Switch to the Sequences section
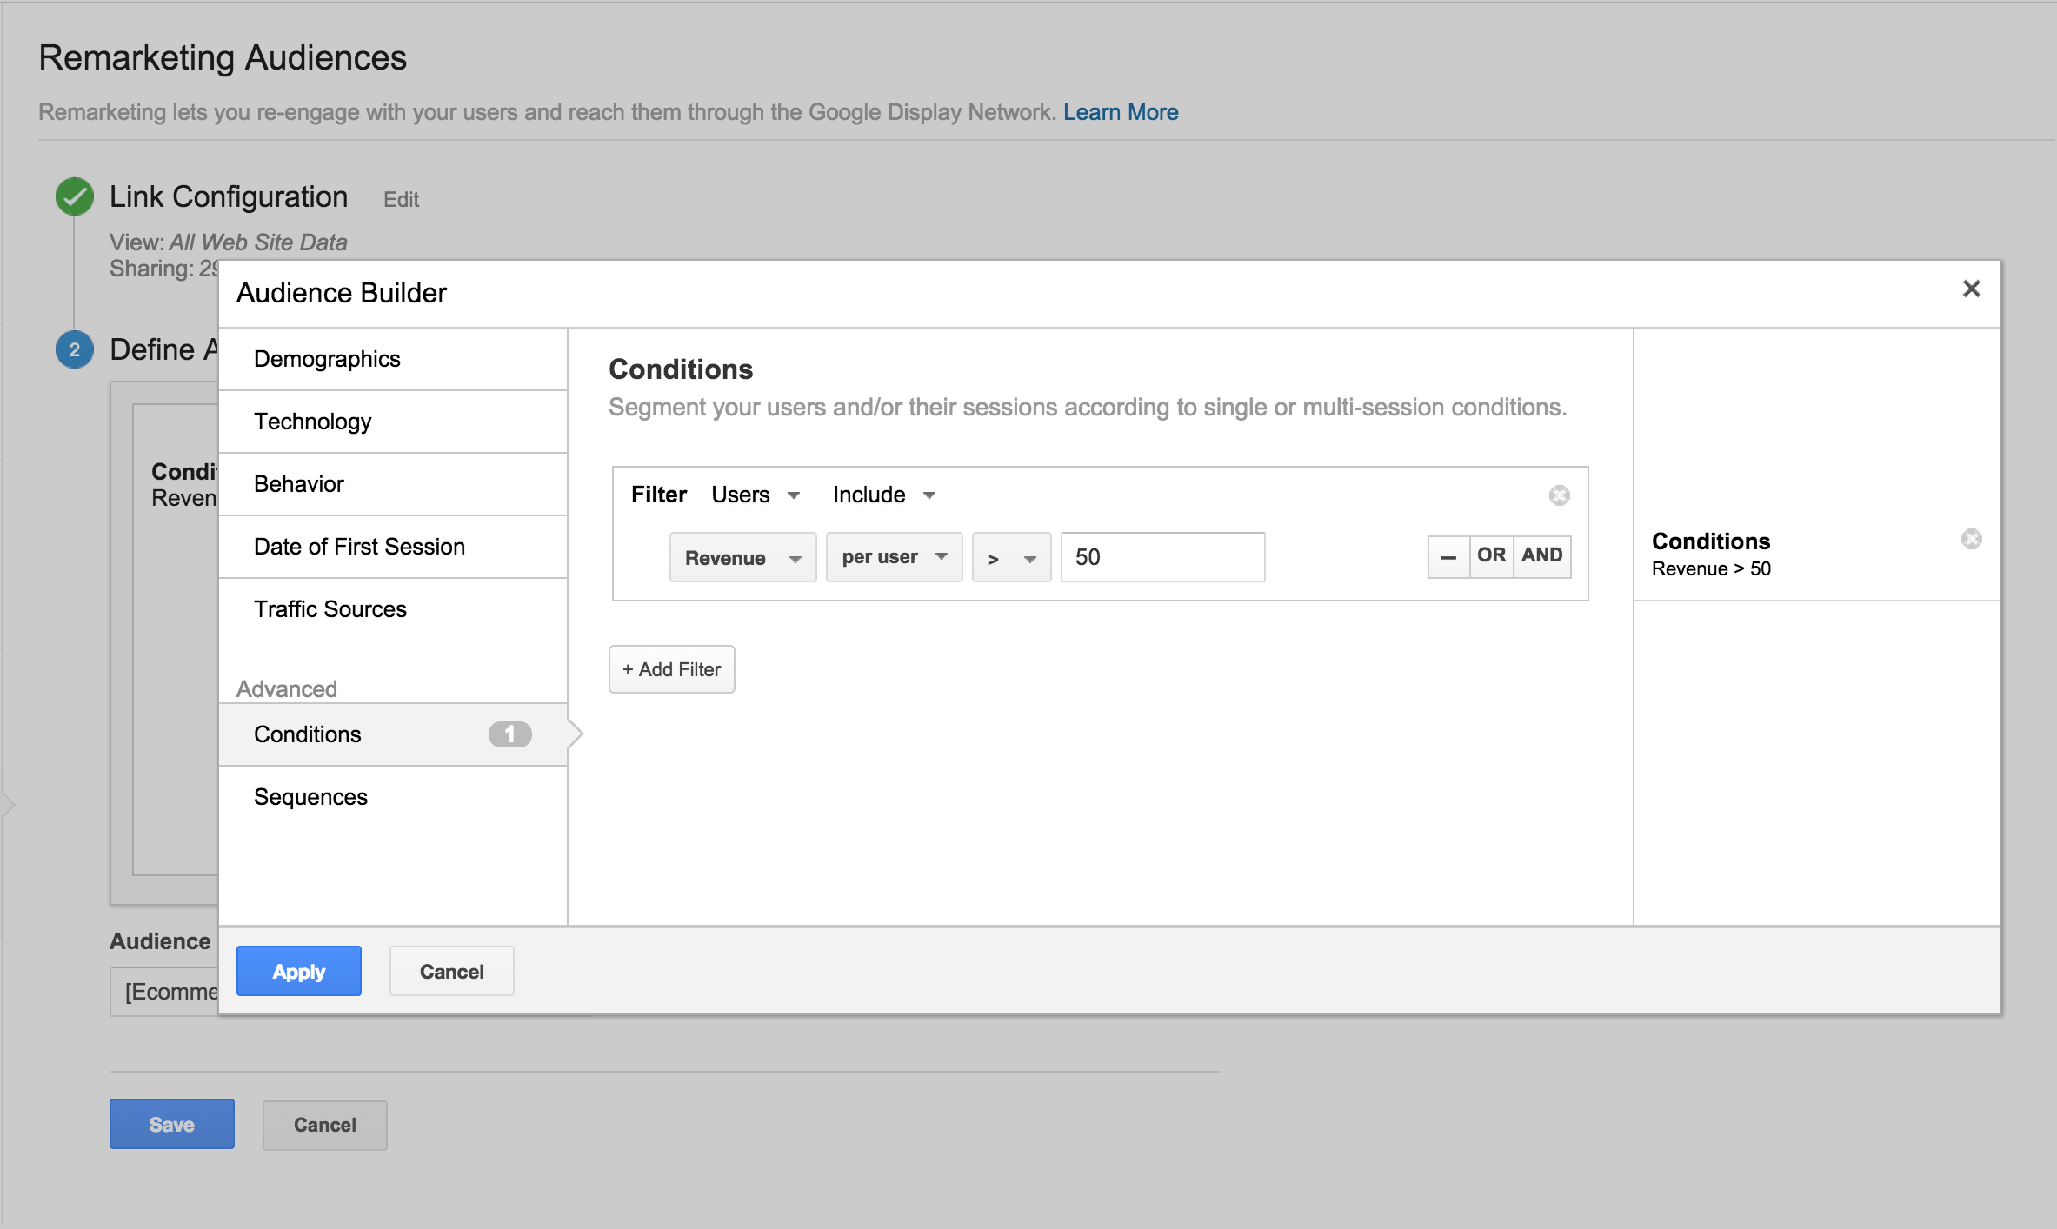The height and width of the screenshot is (1229, 2057). [310, 797]
